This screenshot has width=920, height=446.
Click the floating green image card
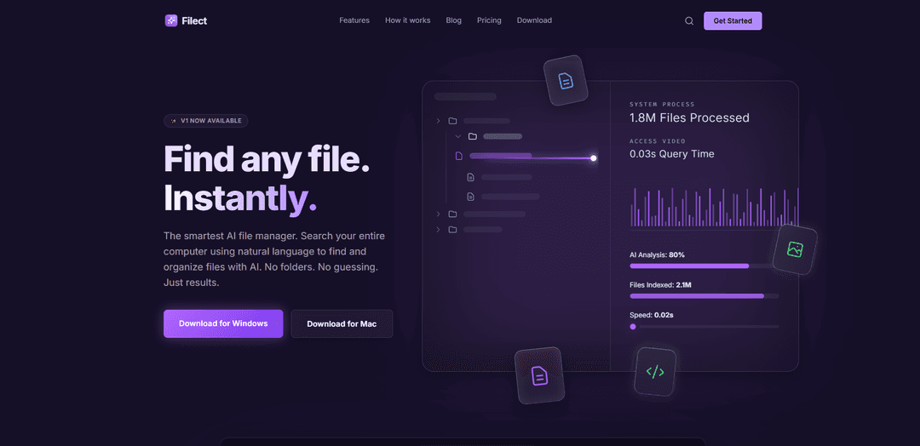(x=795, y=249)
